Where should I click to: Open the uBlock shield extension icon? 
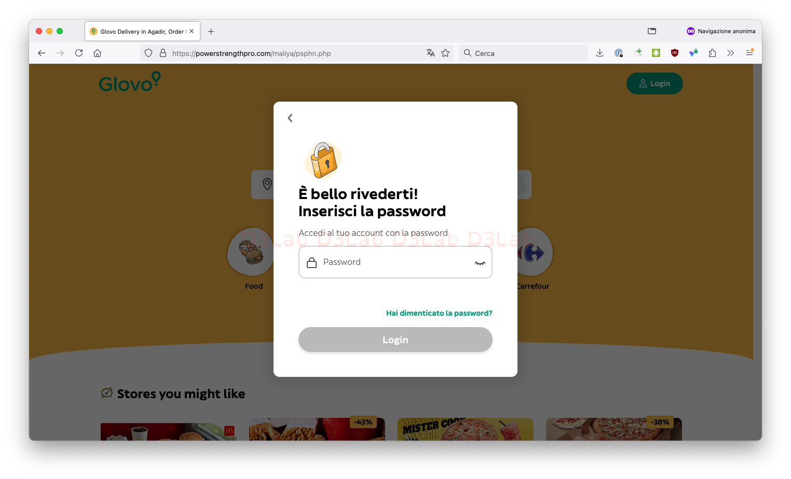coord(675,53)
